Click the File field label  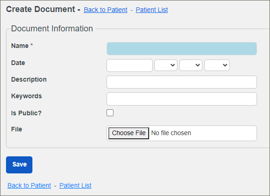coord(17,129)
